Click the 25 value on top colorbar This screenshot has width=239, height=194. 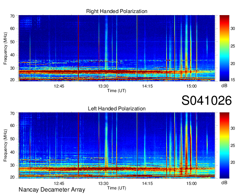tap(233, 46)
